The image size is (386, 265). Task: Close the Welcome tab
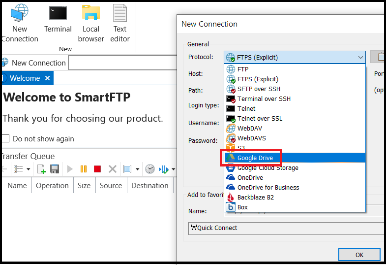(x=48, y=78)
